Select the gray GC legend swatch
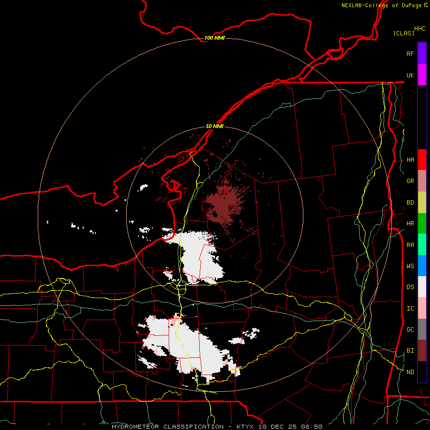This screenshot has height=430, width=430. click(422, 329)
